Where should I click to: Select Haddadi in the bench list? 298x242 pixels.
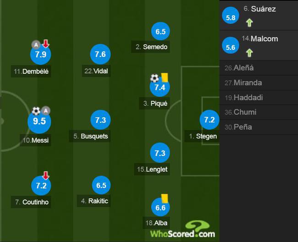click(x=259, y=98)
